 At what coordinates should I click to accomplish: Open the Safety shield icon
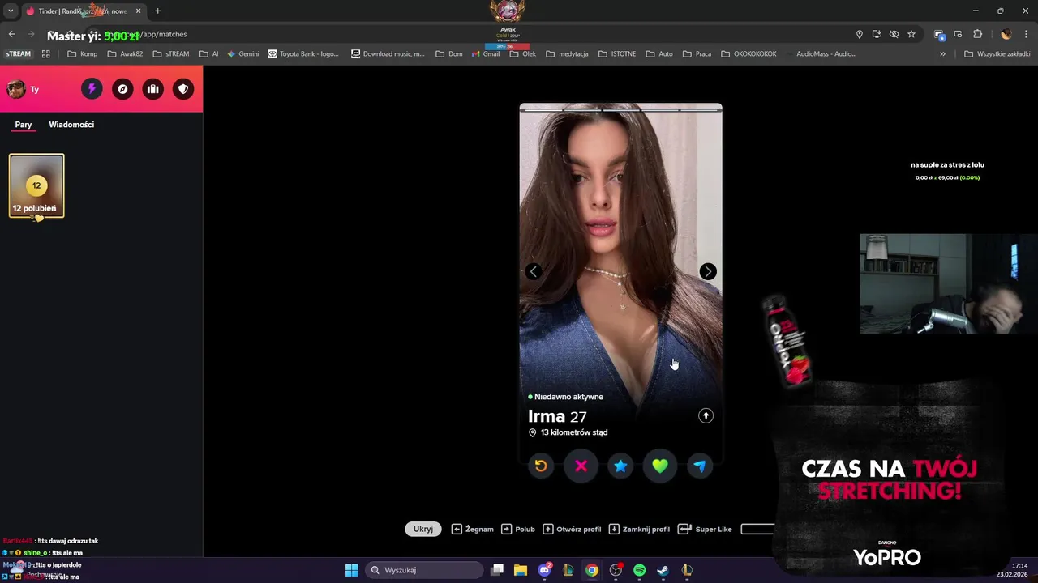(184, 89)
